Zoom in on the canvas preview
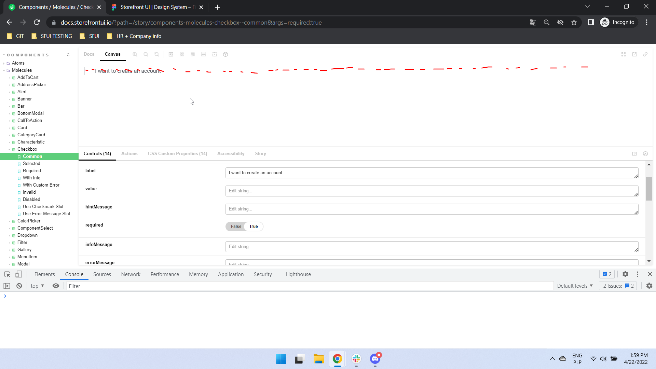 click(135, 54)
